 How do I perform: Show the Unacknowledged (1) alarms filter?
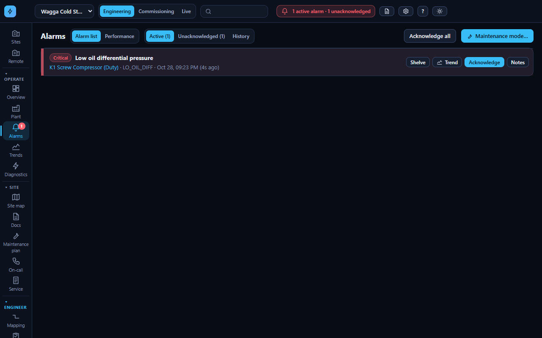pyautogui.click(x=201, y=36)
